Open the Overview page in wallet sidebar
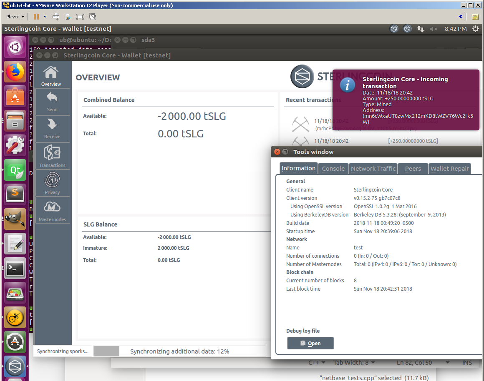The image size is (484, 381). [51, 76]
